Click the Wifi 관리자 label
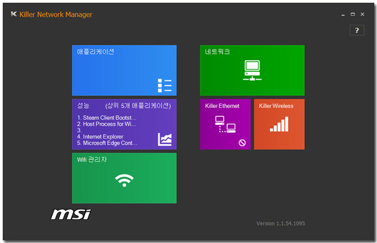 (92, 159)
